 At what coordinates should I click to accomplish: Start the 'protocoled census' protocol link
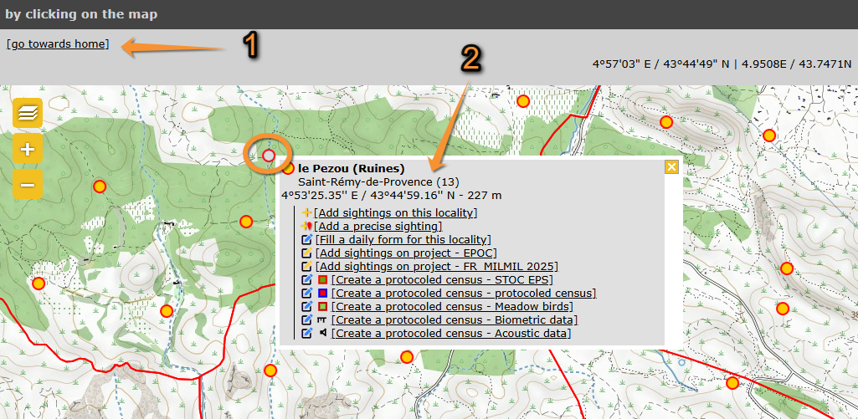tap(463, 293)
